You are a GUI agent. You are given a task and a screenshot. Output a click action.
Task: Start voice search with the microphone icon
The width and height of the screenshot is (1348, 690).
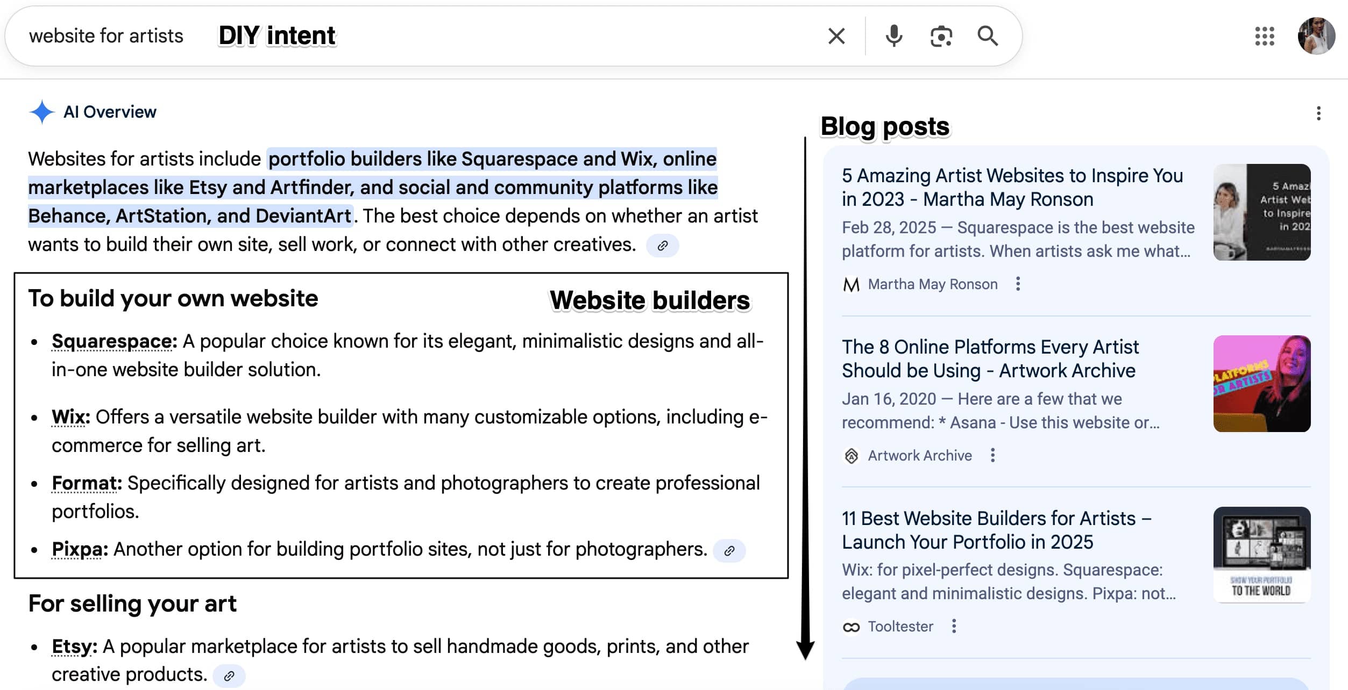coord(894,36)
